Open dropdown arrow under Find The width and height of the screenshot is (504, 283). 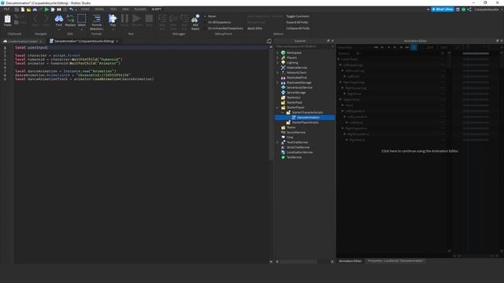click(59, 30)
